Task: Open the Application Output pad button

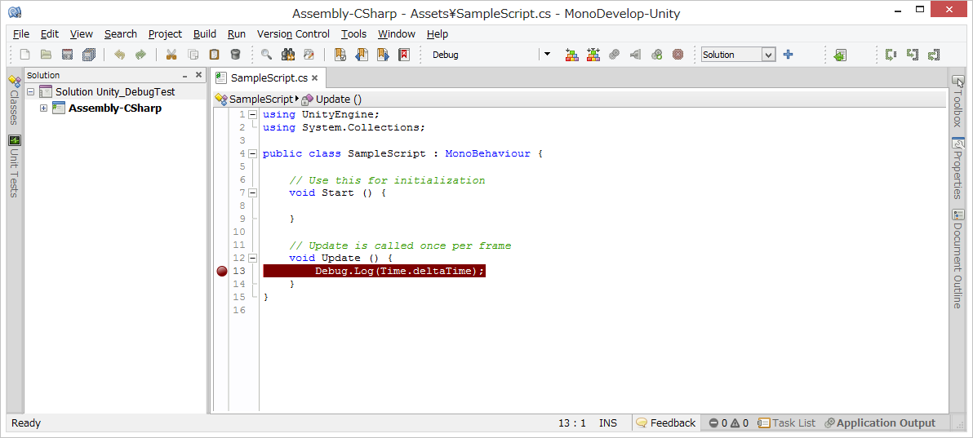Action: coord(880,423)
